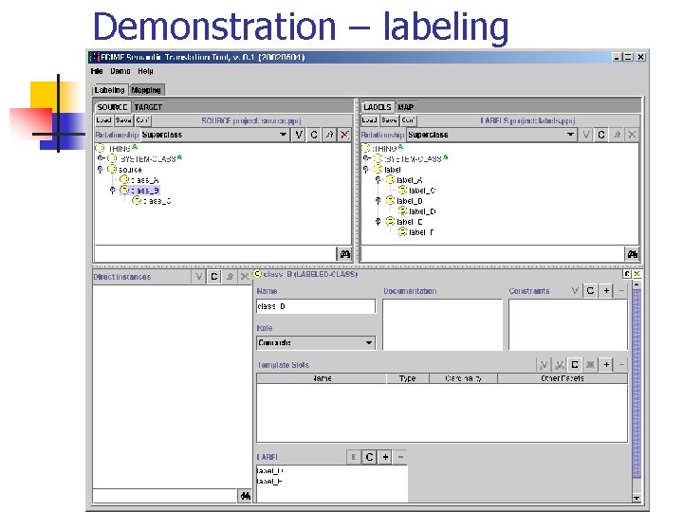Click binoculars search icon in LABELS panel
This screenshot has height=512, width=683.
632,254
